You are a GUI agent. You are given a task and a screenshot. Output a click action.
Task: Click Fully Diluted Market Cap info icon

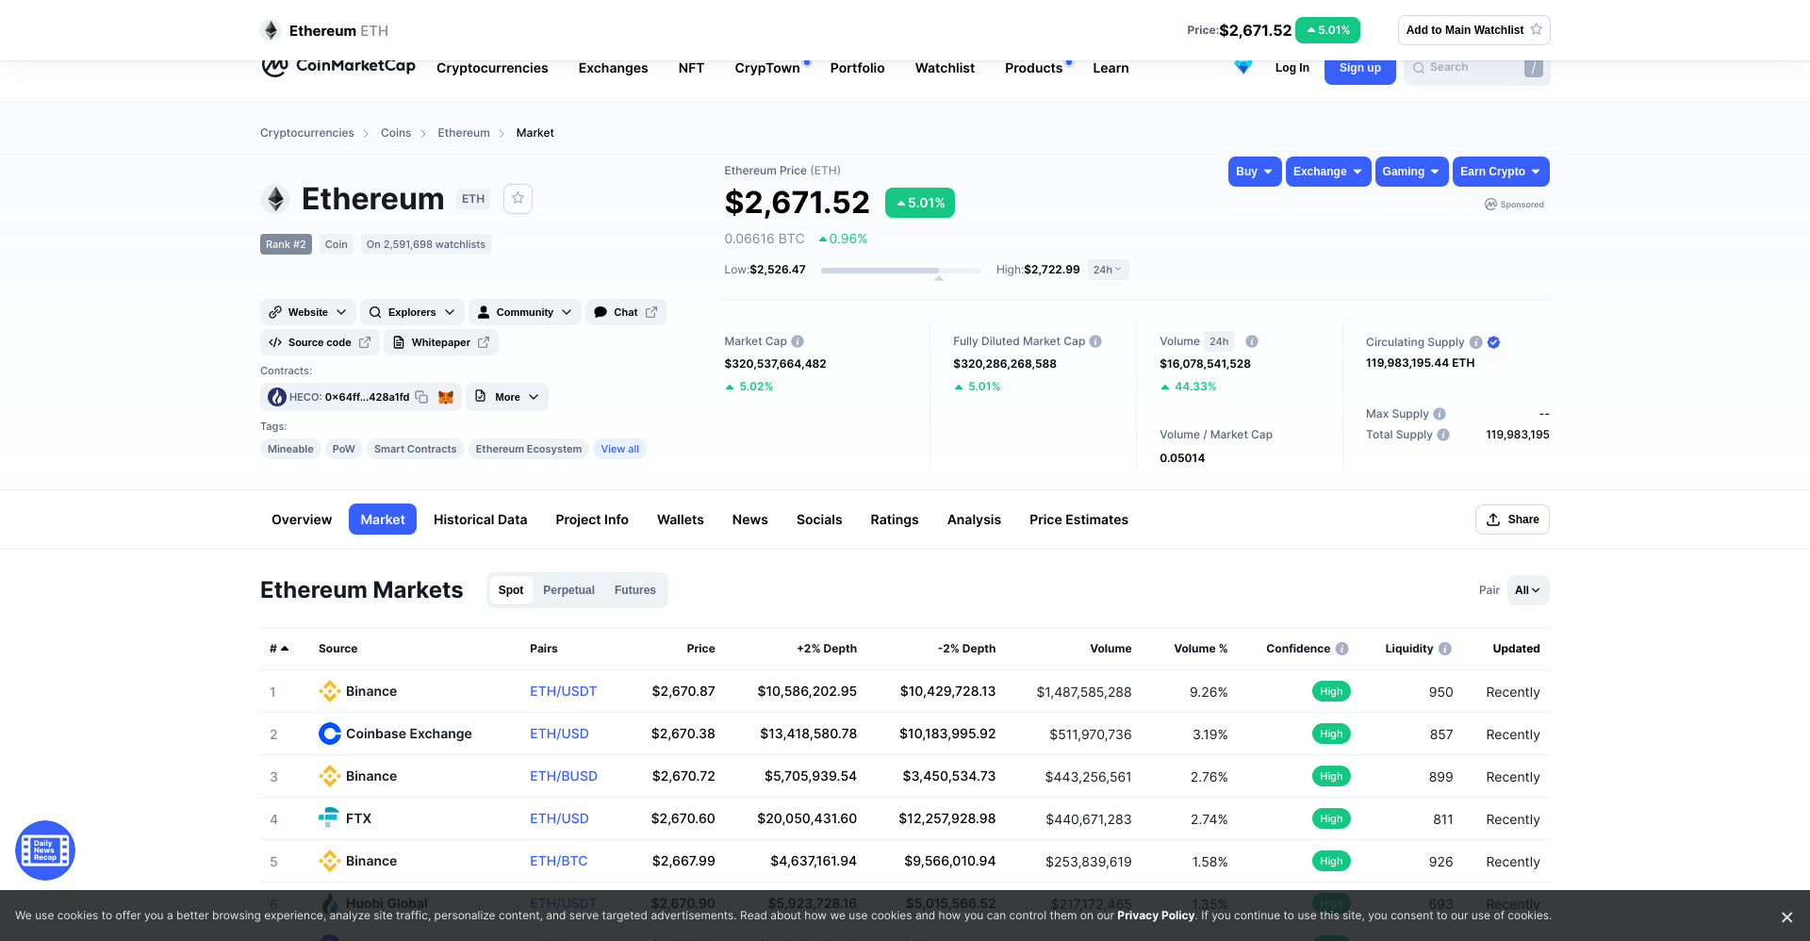[x=1095, y=341]
